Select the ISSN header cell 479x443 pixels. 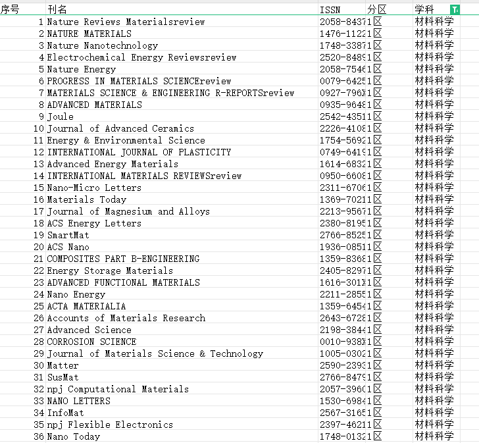click(x=342, y=9)
